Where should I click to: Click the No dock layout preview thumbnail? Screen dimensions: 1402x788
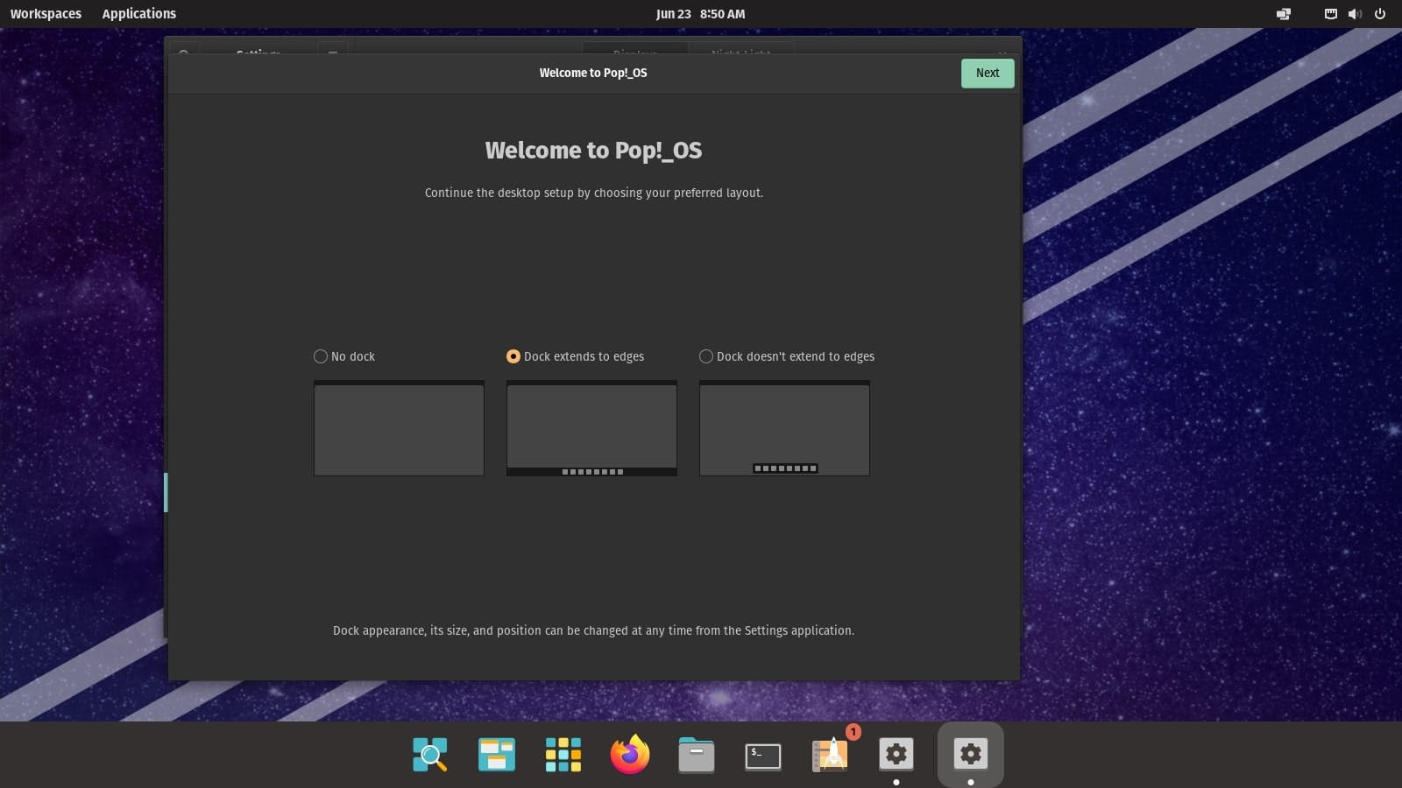point(399,429)
